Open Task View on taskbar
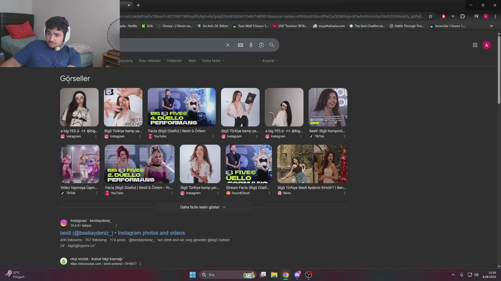This screenshot has width=501, height=281. [x=263, y=275]
